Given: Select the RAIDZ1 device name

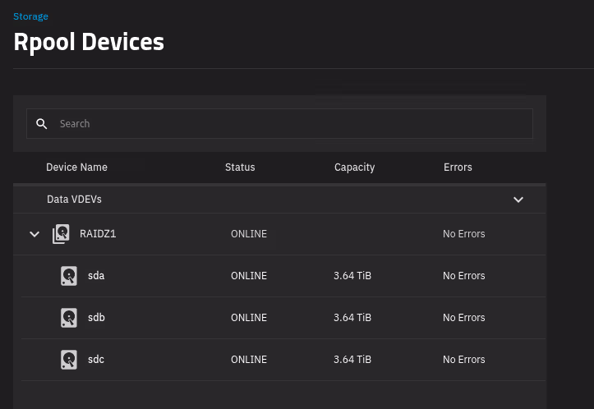Looking at the screenshot, I should pyautogui.click(x=98, y=234).
